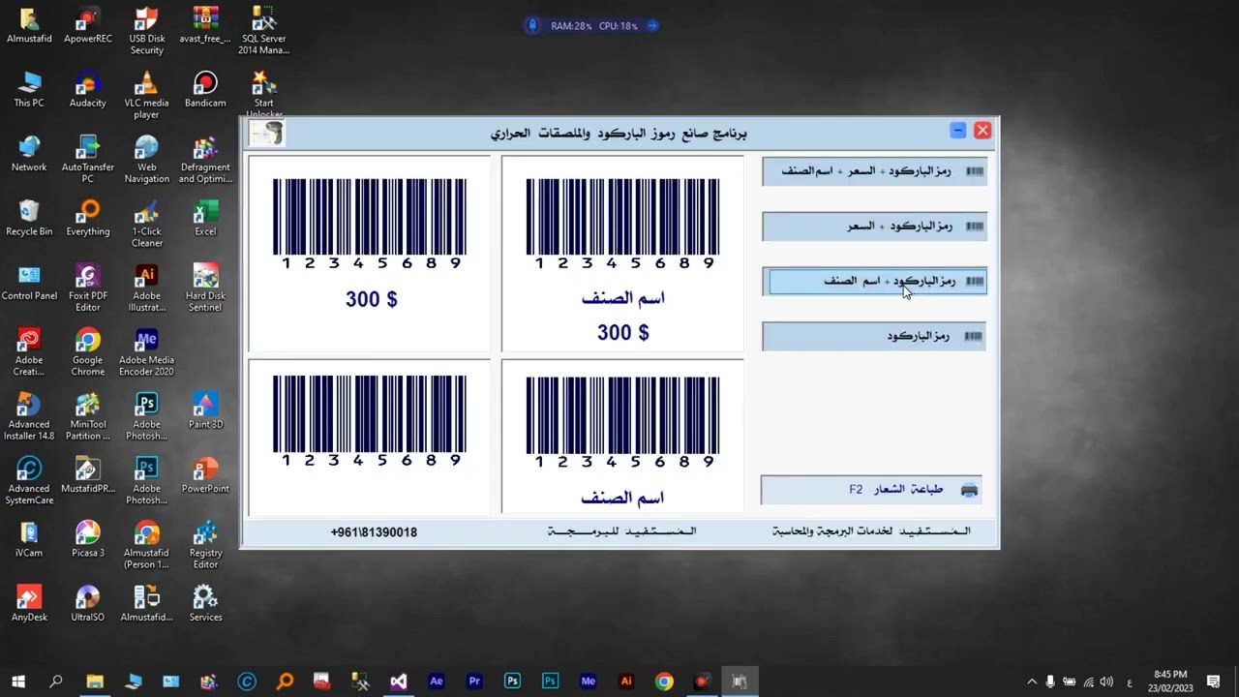Open Defragment and Optimize shortcut
This screenshot has width=1239, height=697.
[x=205, y=159]
